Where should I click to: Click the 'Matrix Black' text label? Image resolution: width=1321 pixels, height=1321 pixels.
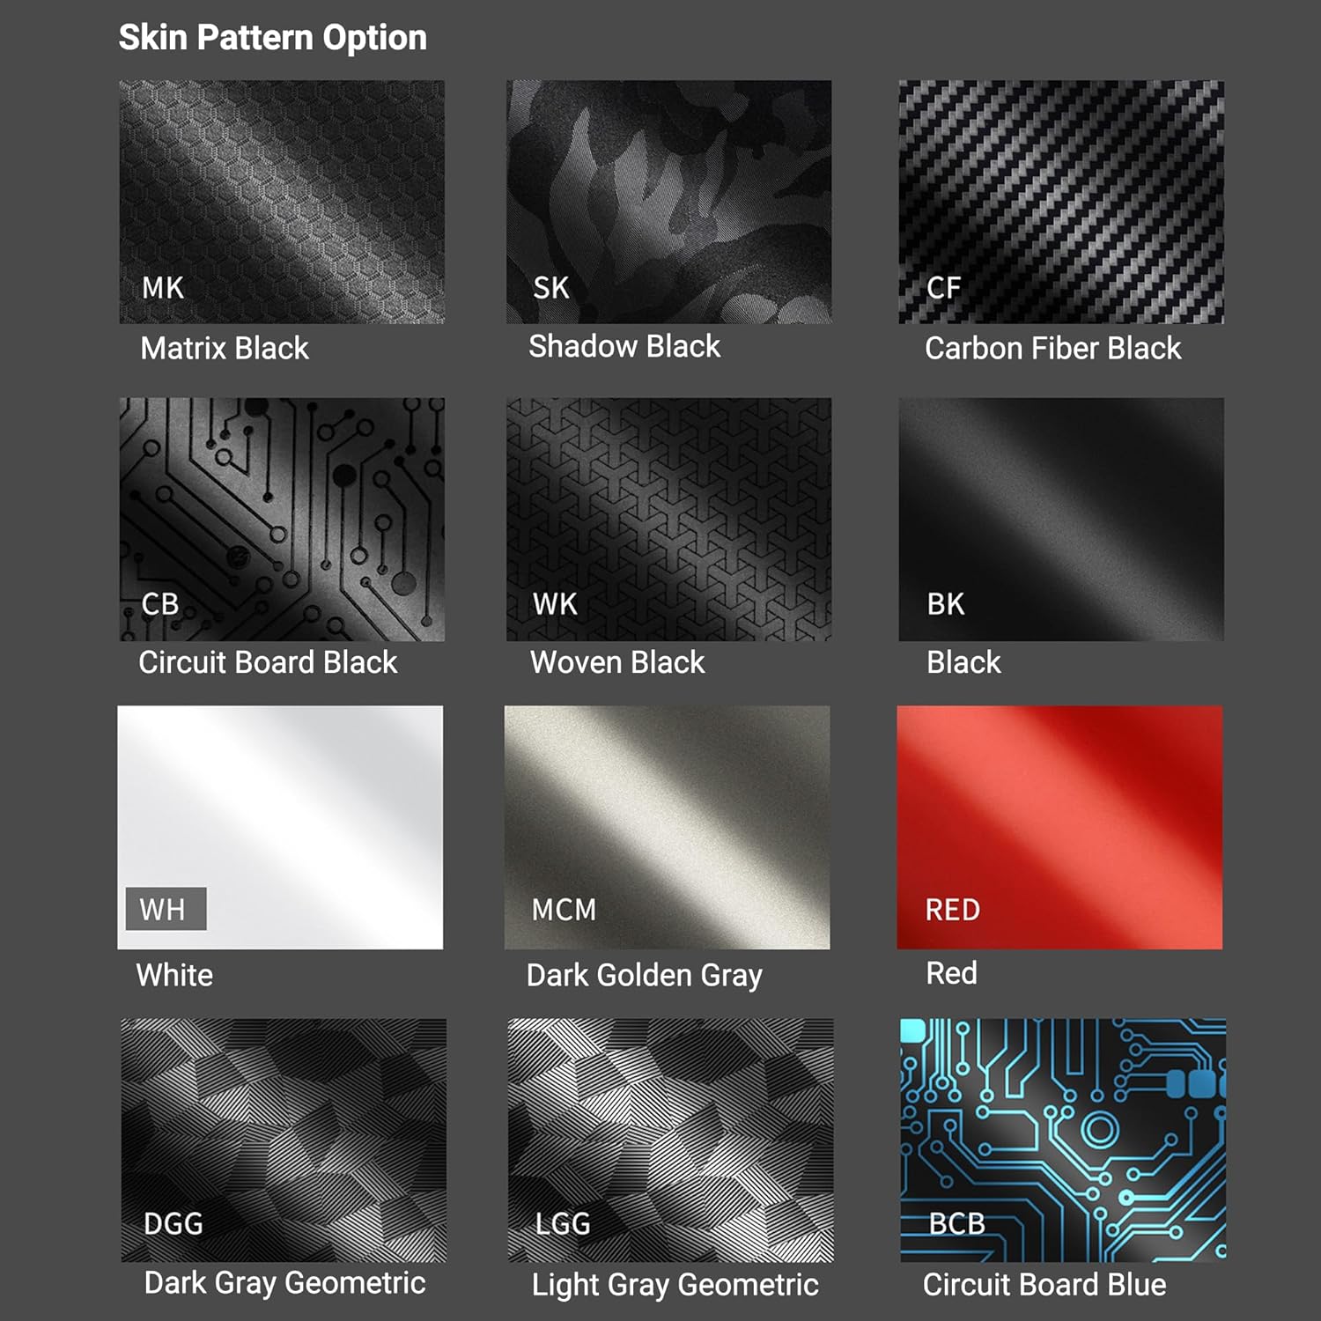coord(225,348)
